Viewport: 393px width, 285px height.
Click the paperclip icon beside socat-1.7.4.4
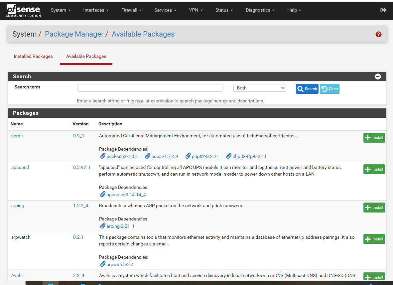point(148,156)
